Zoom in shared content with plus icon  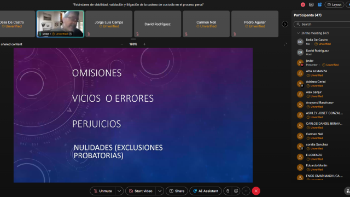tap(144, 44)
